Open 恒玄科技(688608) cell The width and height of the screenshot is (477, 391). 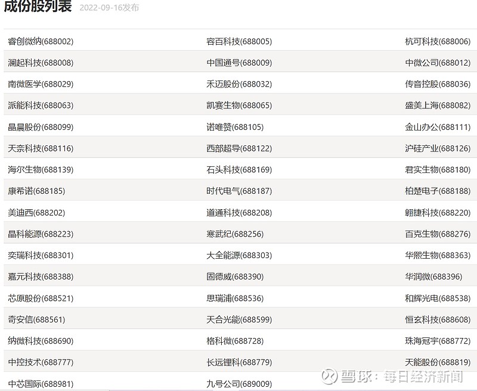tap(438, 319)
